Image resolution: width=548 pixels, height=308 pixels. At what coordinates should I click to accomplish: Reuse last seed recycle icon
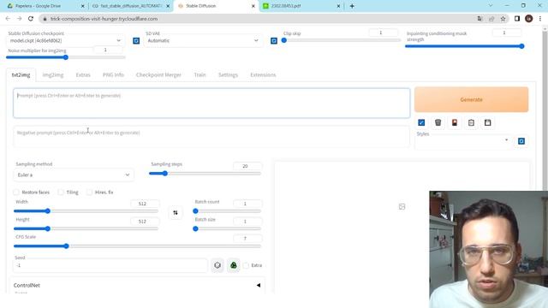[x=234, y=265]
